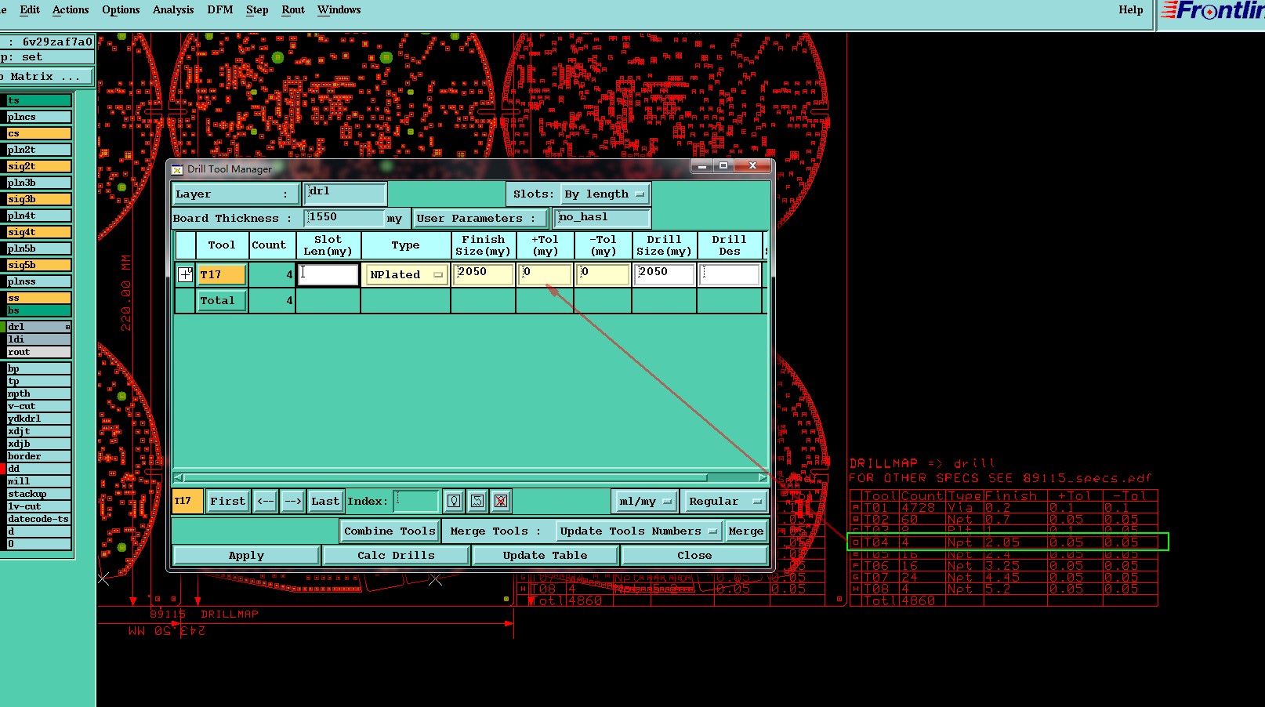Click the Combine Tools button
Screen dimensions: 1265x707
[390, 531]
